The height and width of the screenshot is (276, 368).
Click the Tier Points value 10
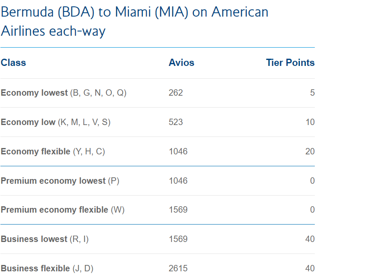pos(310,122)
